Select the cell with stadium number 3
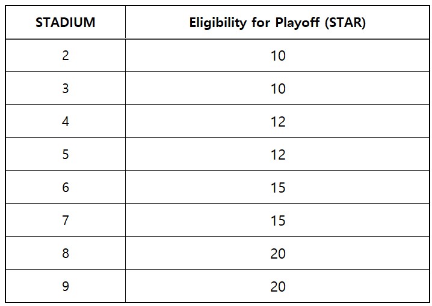 pos(66,88)
